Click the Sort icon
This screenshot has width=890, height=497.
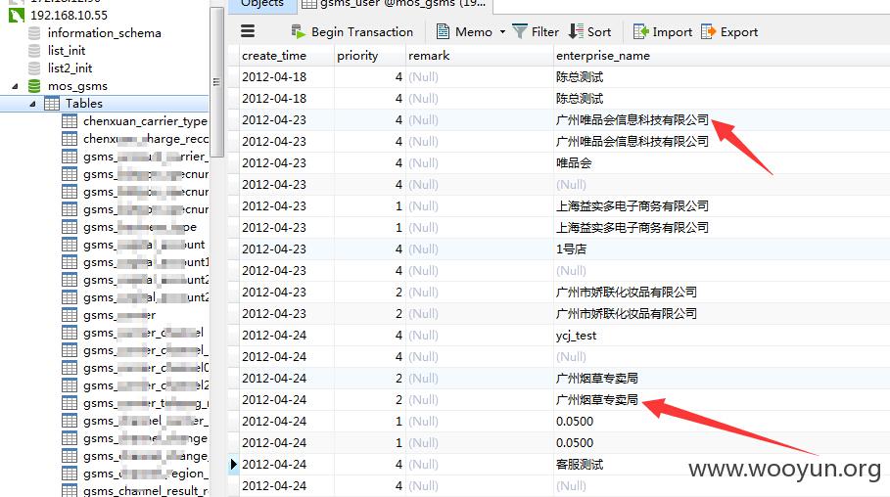576,31
